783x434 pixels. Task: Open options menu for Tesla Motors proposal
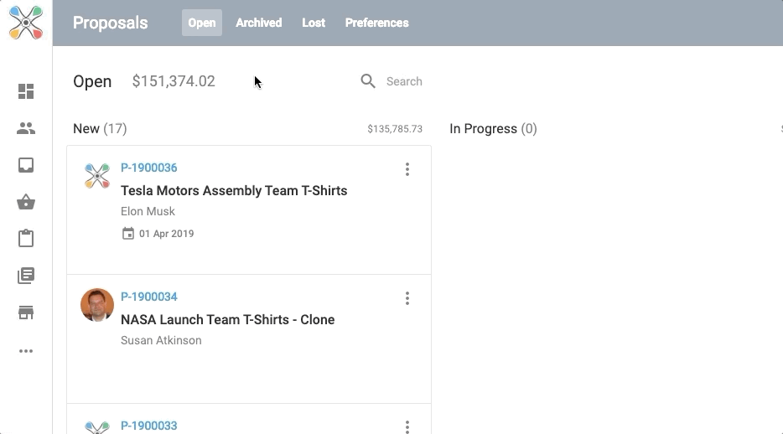[x=407, y=169]
